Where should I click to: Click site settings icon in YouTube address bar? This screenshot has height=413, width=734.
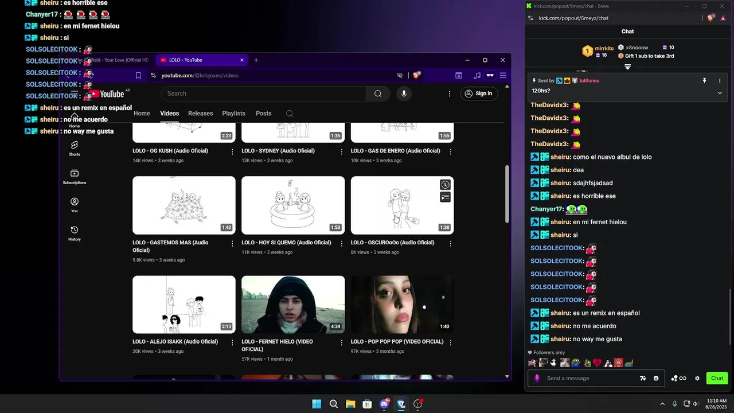[x=153, y=75]
